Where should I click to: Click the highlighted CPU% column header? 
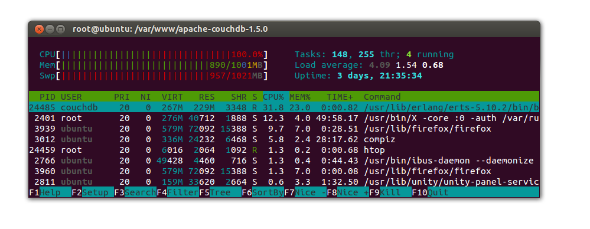point(276,97)
